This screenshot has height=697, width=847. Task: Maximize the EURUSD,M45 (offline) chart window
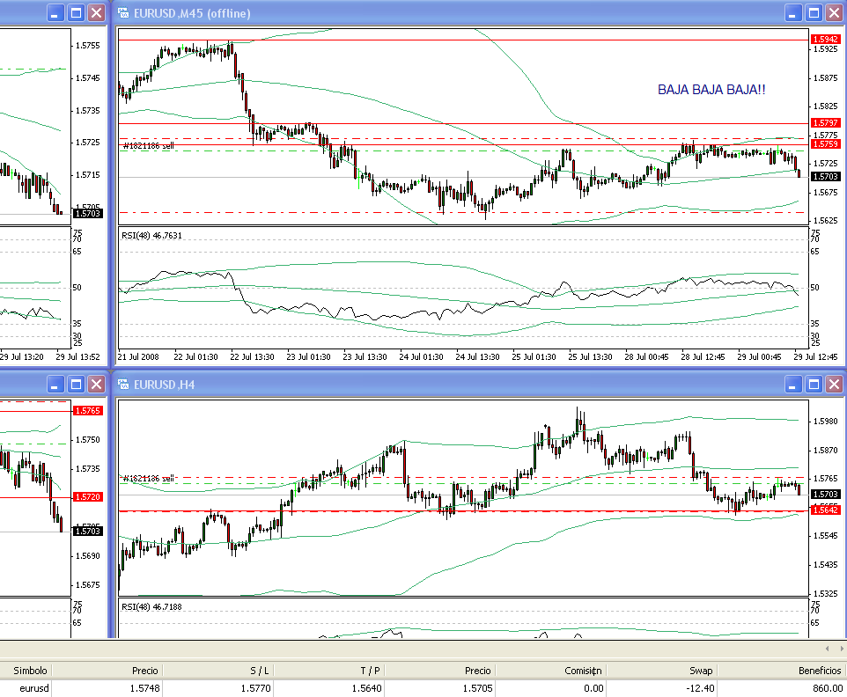pos(814,13)
